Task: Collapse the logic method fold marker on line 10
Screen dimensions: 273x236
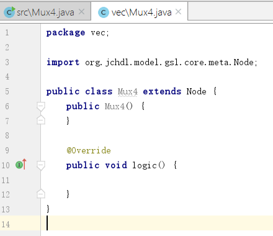Action: point(41,165)
